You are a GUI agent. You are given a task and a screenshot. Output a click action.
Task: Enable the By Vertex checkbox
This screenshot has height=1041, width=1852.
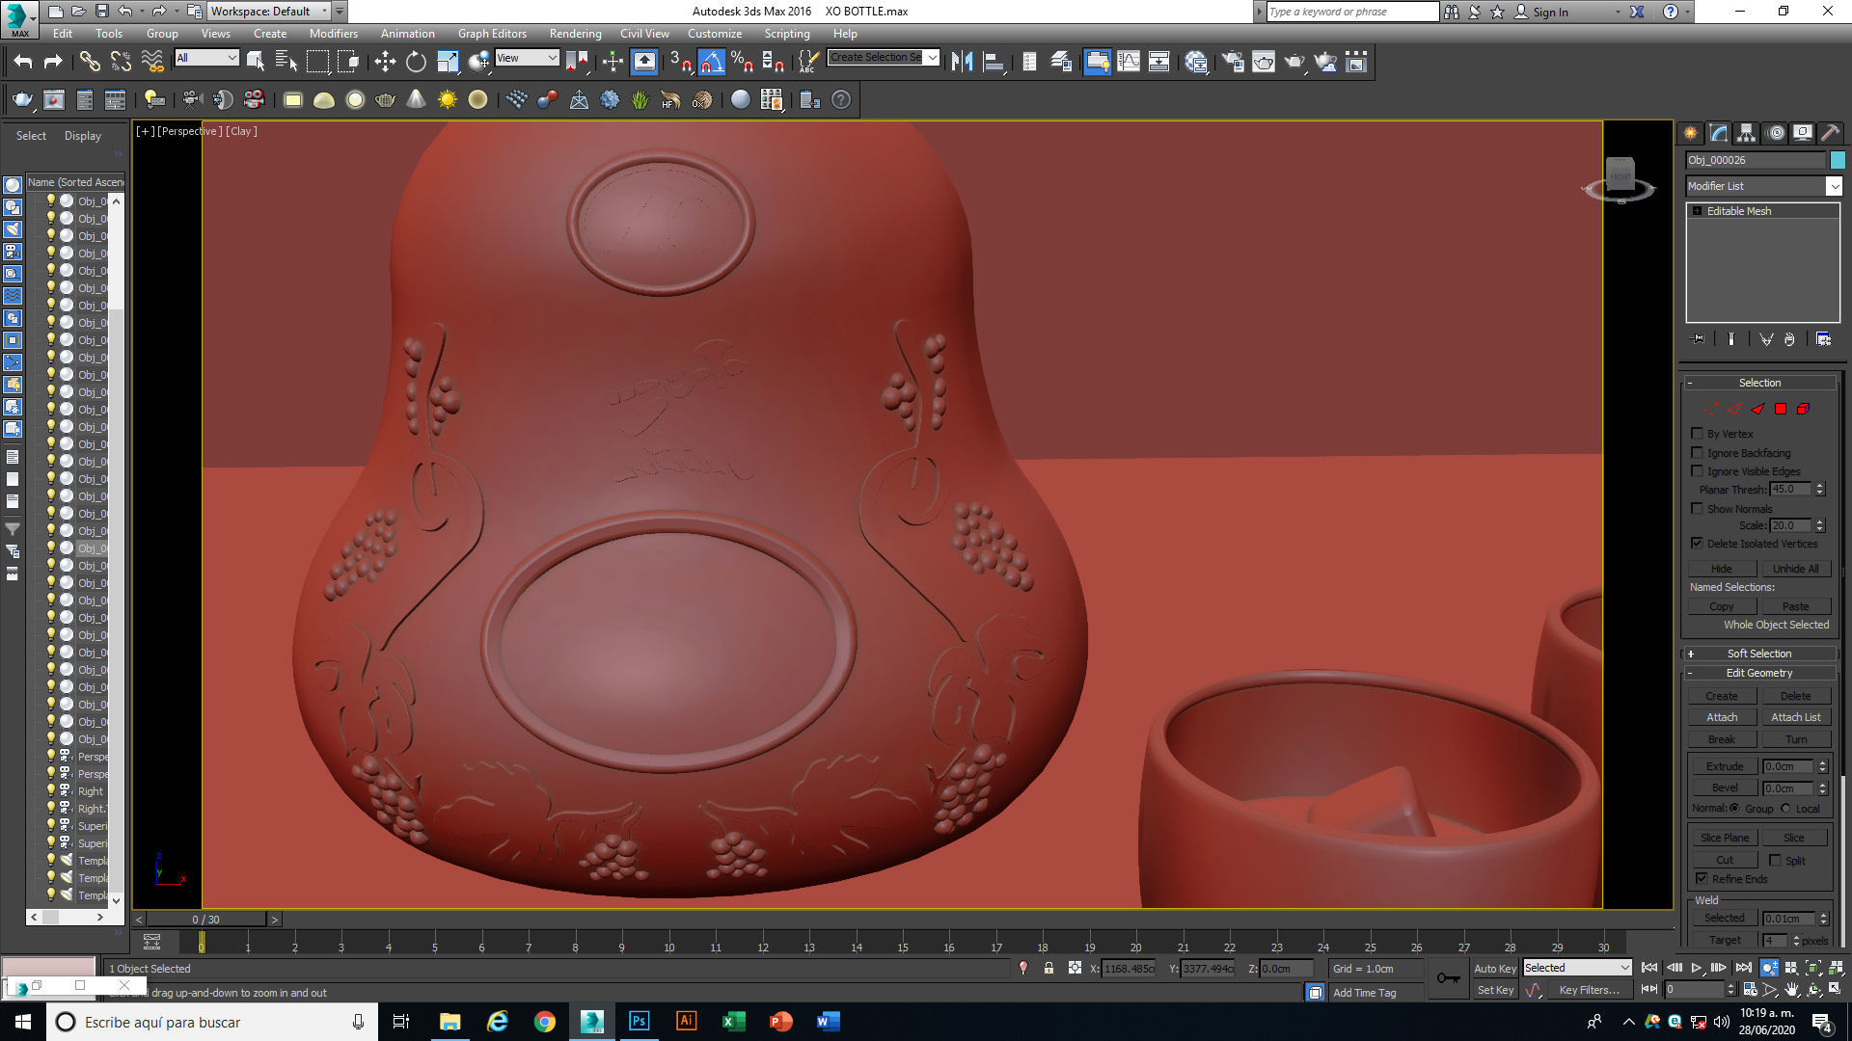click(1698, 434)
